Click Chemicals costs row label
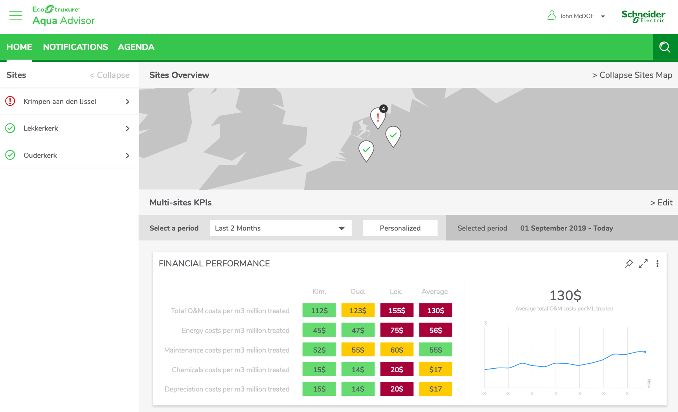678x412 pixels. click(230, 370)
